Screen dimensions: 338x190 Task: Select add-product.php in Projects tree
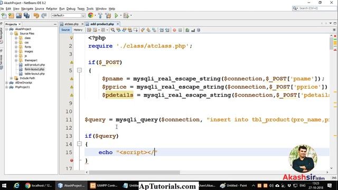tap(34, 65)
